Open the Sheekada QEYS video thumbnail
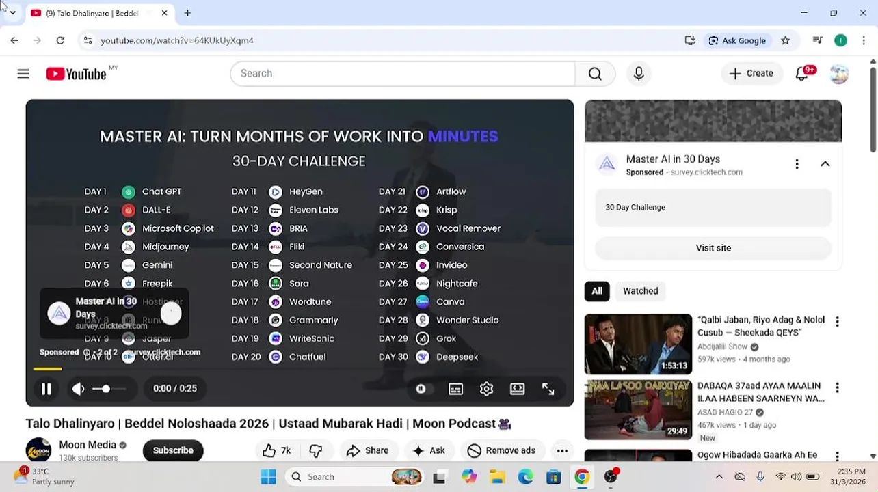Screen dimensions: 878x492 pyautogui.click(x=638, y=344)
